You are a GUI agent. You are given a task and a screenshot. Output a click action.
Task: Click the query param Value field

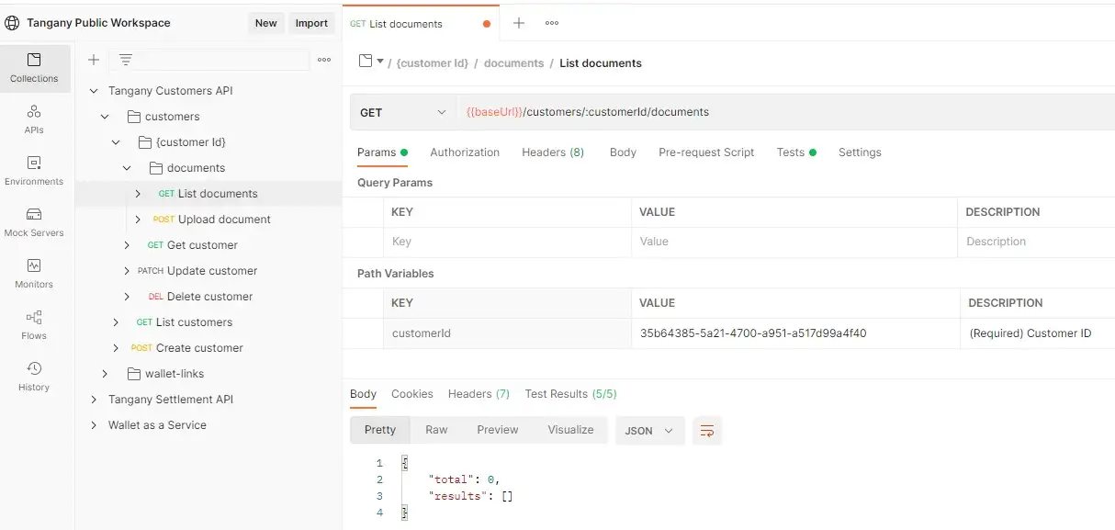[x=794, y=242]
